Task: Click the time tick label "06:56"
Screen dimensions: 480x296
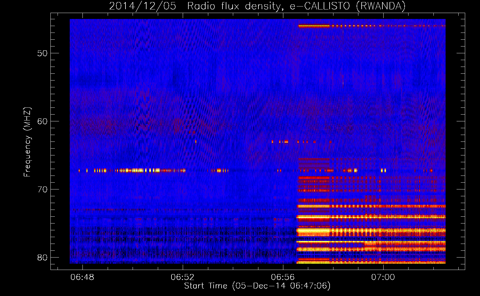Action: 283,277
